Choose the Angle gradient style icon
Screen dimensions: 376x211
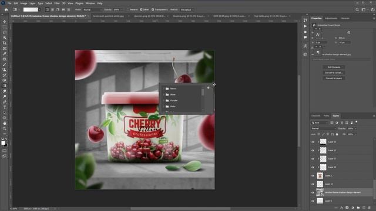point(58,10)
